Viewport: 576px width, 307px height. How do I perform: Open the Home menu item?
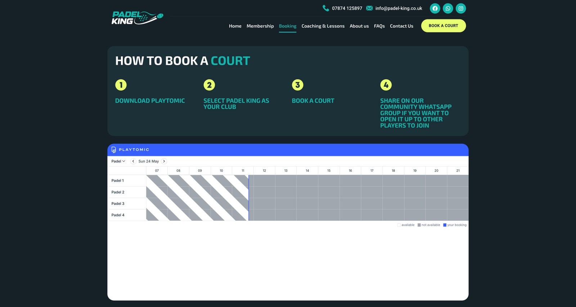[x=235, y=26]
